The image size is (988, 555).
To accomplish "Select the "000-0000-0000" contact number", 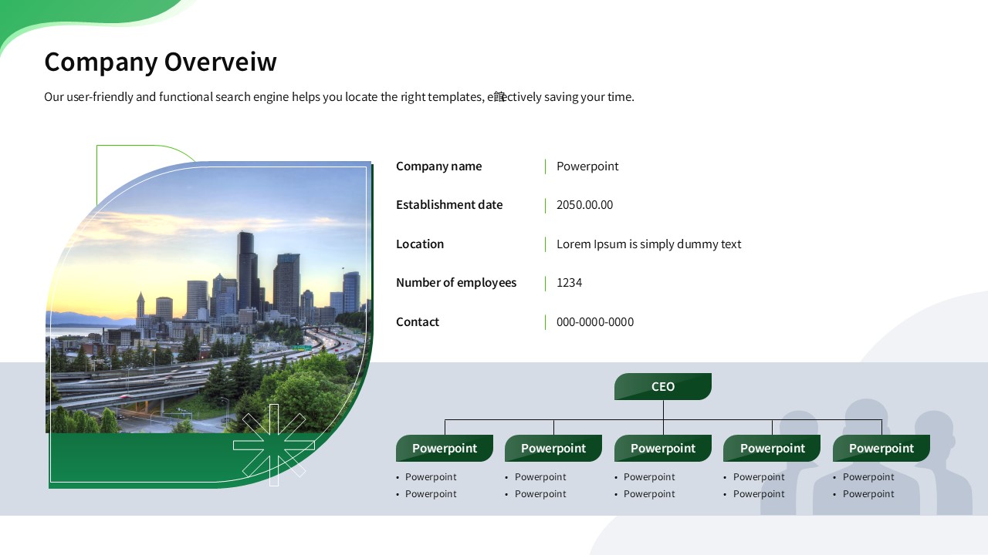I will tap(595, 322).
